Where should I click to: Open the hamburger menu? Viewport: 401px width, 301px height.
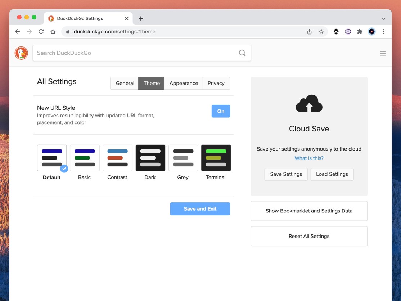click(x=383, y=53)
